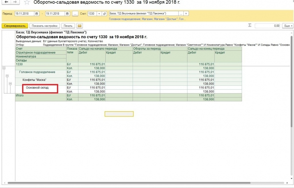The image size is (294, 188).
Task: Click scroll right arrow on horizontal scrollbar
Action: (287, 183)
